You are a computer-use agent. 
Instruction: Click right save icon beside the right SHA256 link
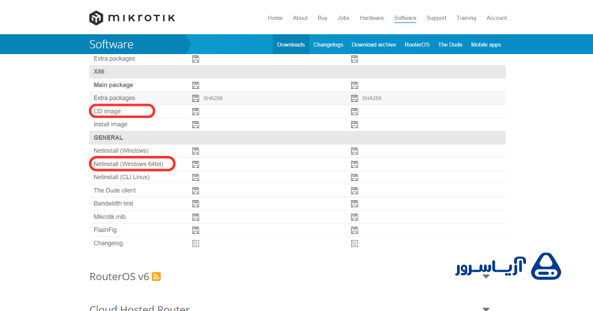pyautogui.click(x=355, y=98)
